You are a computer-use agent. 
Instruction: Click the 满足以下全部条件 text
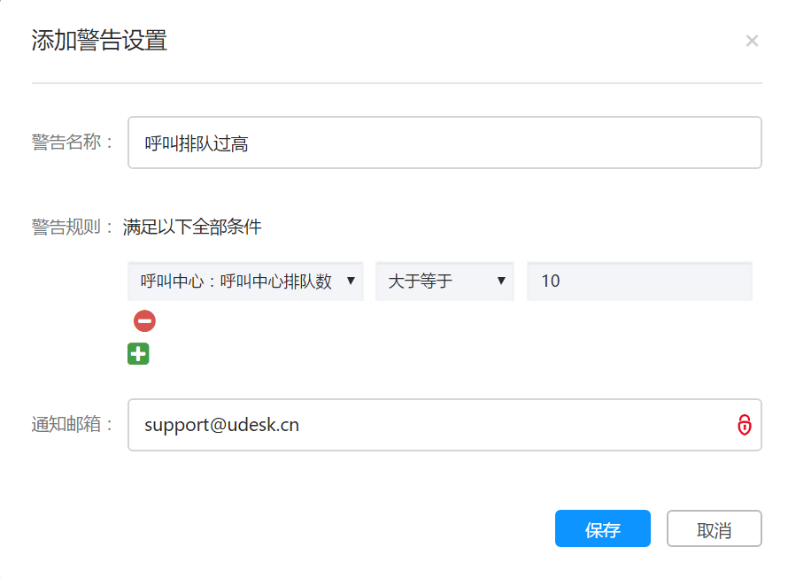click(192, 227)
